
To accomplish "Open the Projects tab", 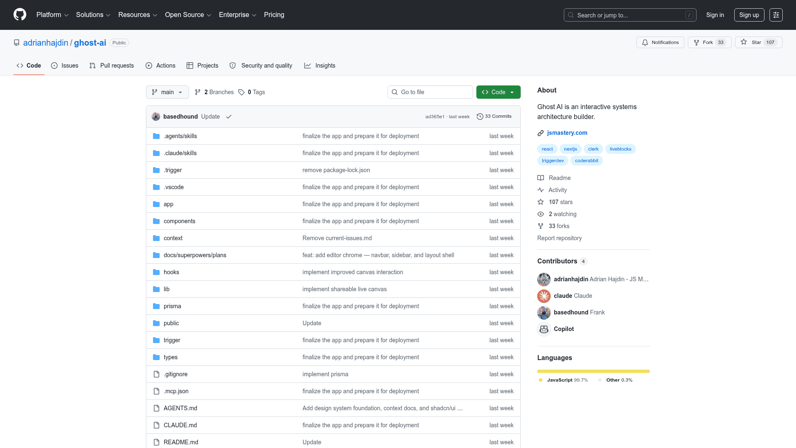I will pos(202,66).
